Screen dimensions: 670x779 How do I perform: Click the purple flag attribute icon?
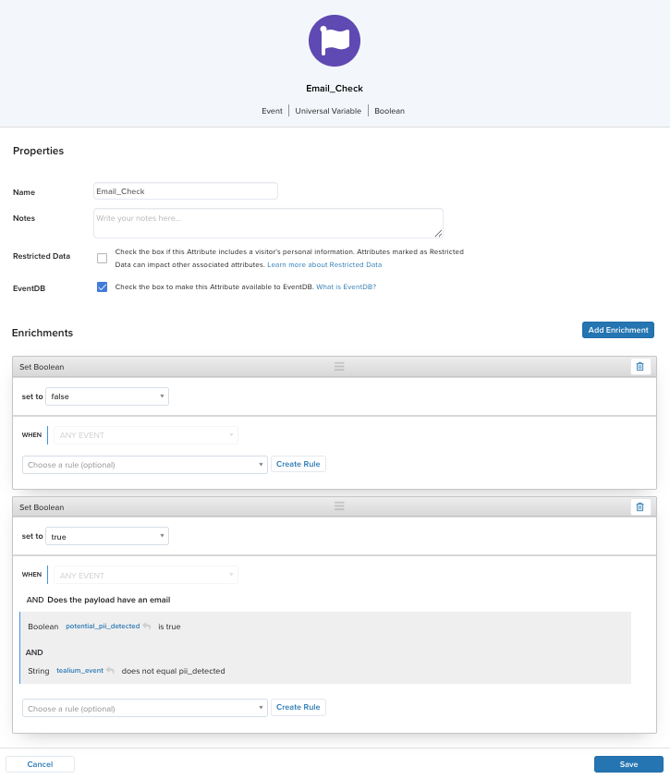tap(334, 41)
